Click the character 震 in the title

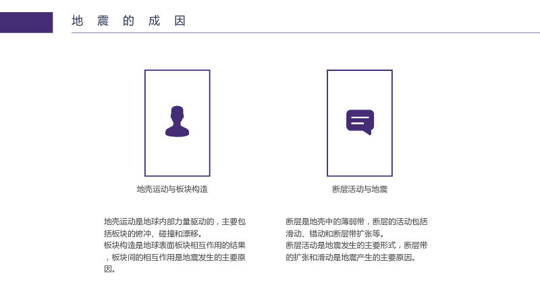(x=103, y=21)
